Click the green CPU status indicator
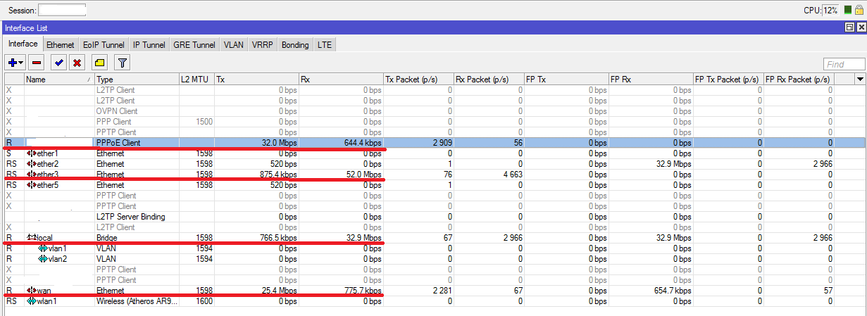 point(847,11)
